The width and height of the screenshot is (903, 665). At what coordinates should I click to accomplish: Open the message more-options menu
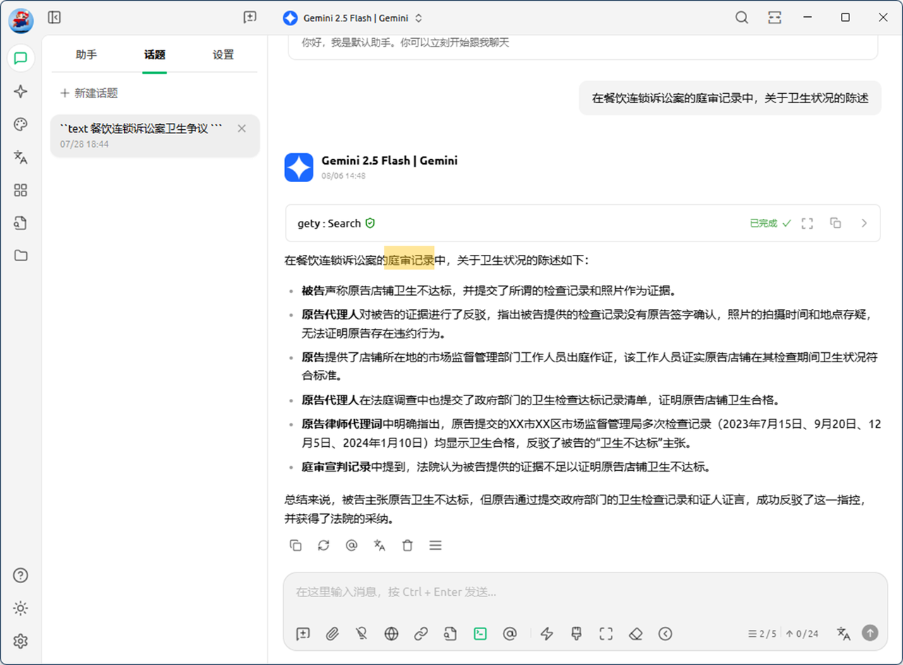(435, 545)
